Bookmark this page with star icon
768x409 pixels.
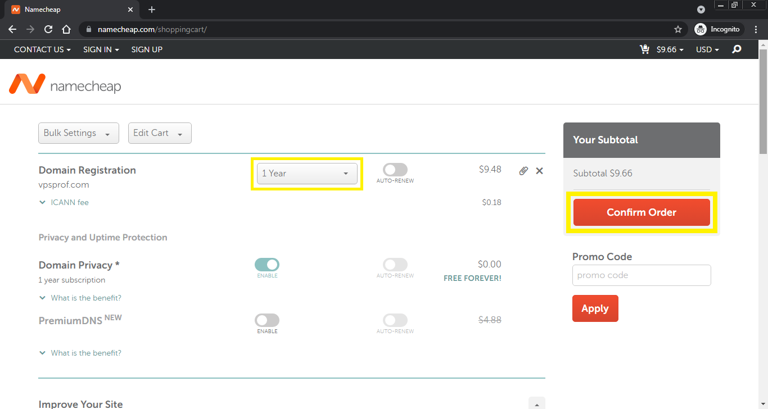[x=678, y=29]
